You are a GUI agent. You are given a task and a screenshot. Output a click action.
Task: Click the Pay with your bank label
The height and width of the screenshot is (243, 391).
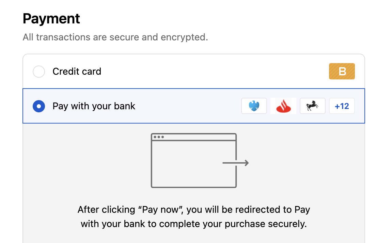point(94,106)
